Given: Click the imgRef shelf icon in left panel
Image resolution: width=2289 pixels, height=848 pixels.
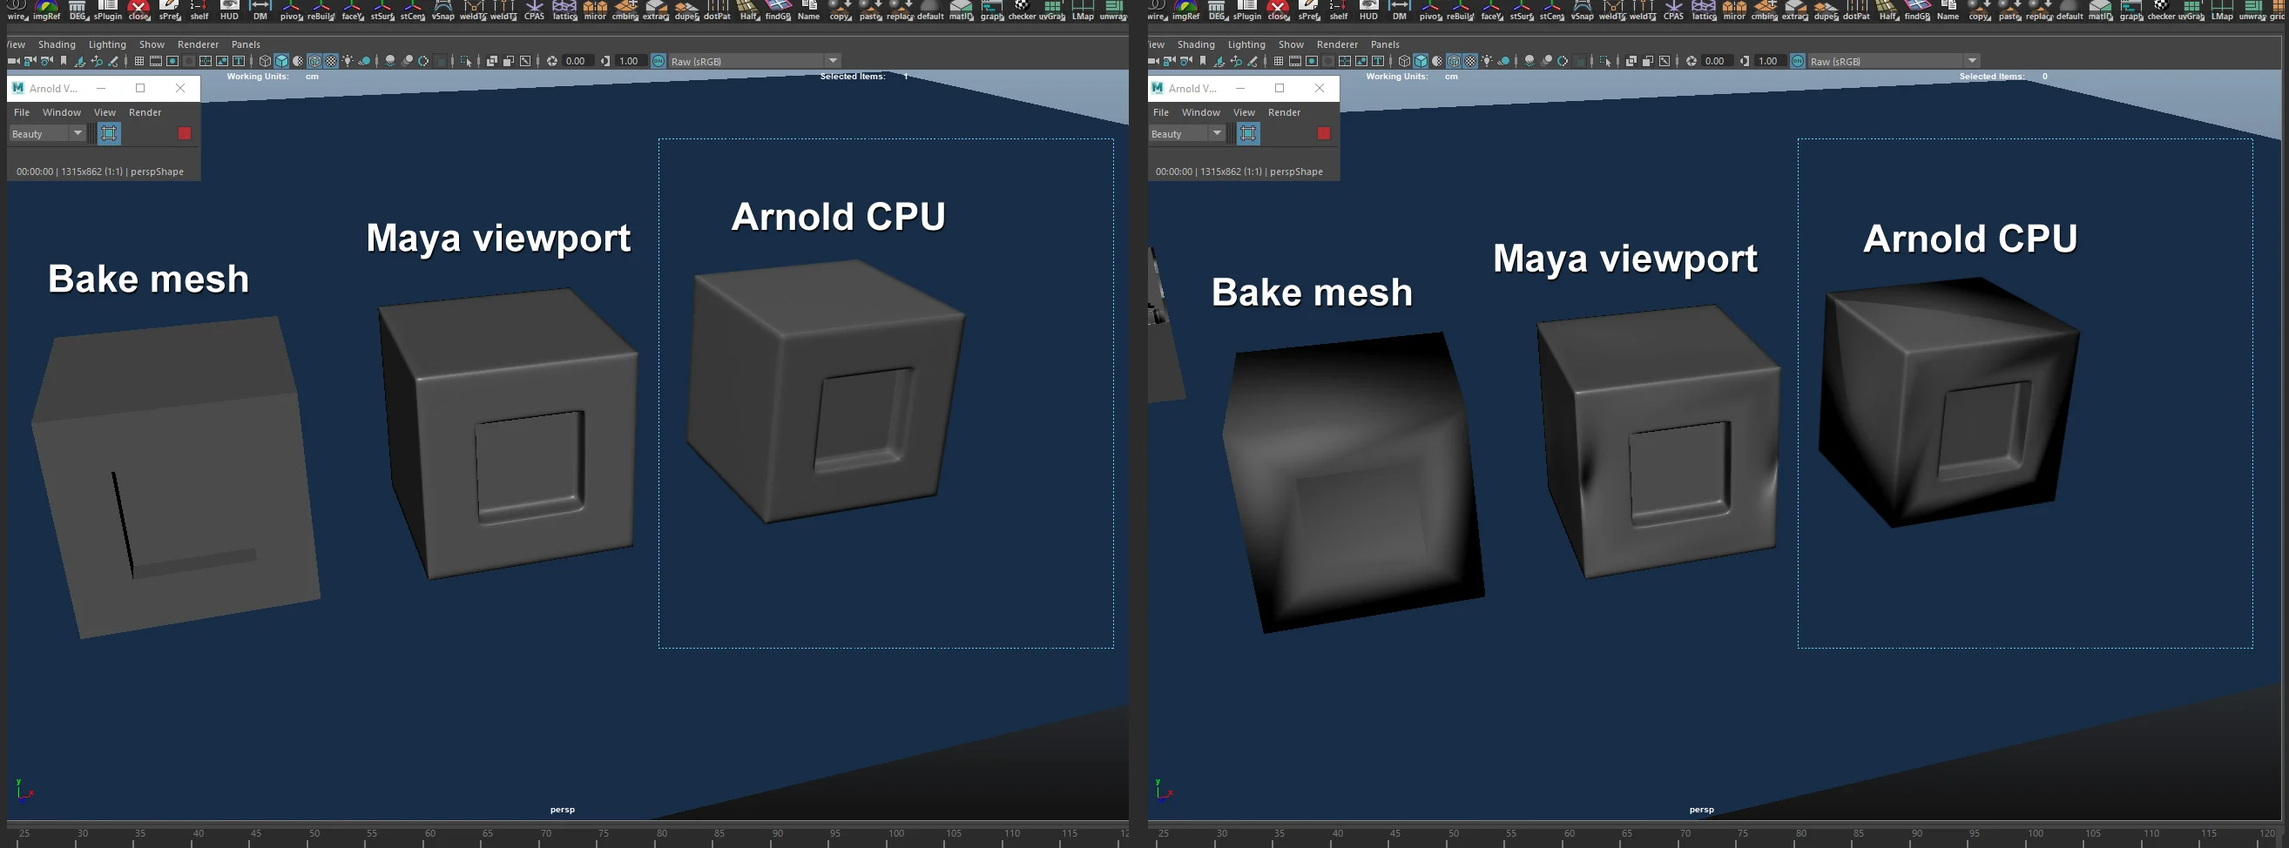Looking at the screenshot, I should (x=46, y=9).
